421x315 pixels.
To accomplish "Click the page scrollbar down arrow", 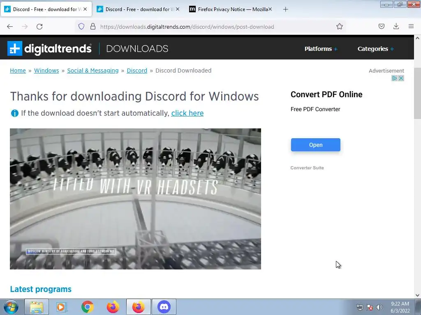I will pos(417,295).
